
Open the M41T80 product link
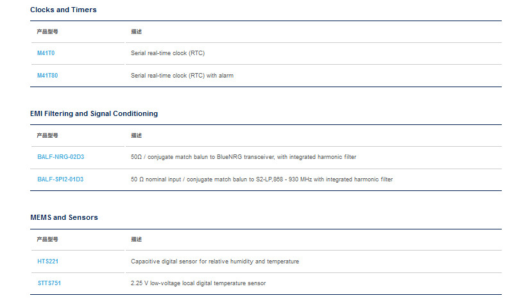coord(47,76)
